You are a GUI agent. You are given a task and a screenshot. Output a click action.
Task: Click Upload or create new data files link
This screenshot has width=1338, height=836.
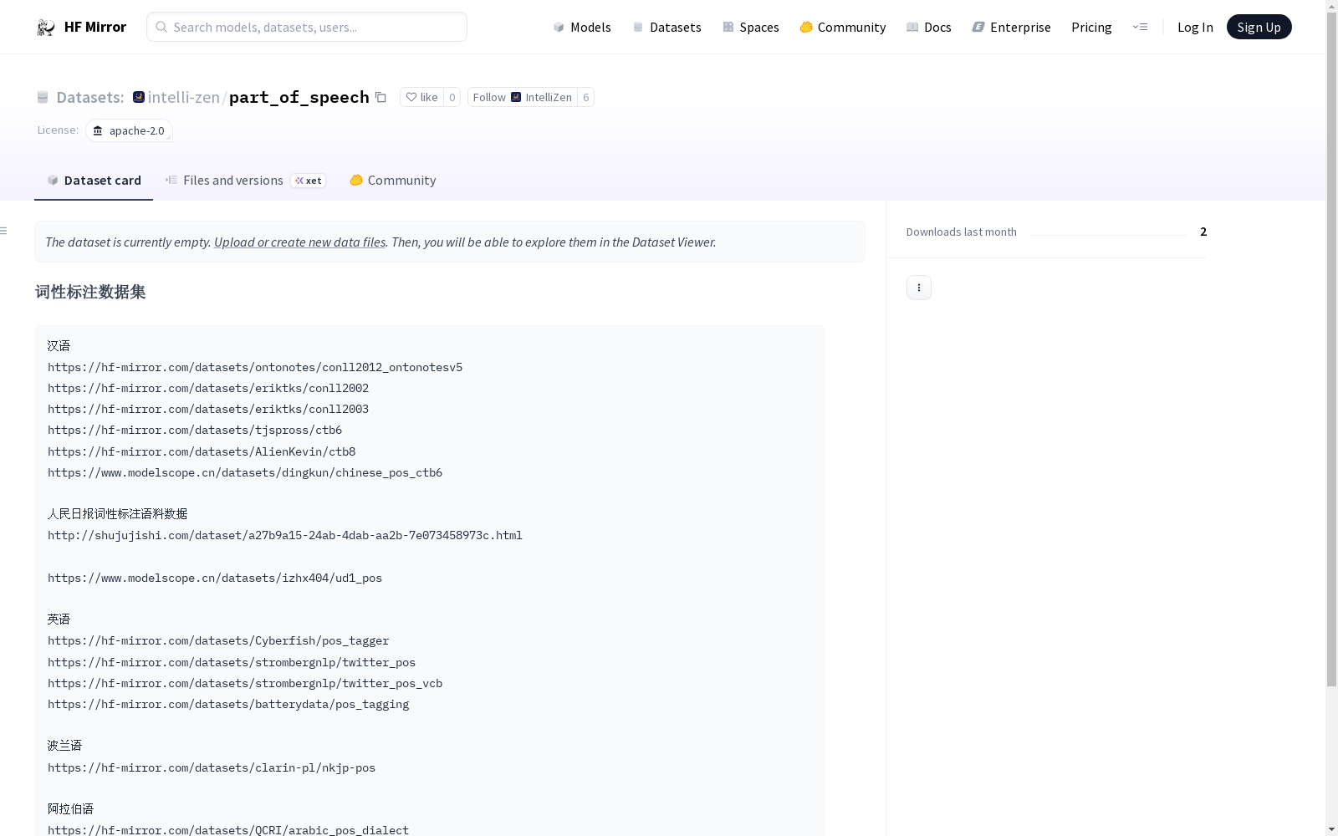(x=299, y=242)
